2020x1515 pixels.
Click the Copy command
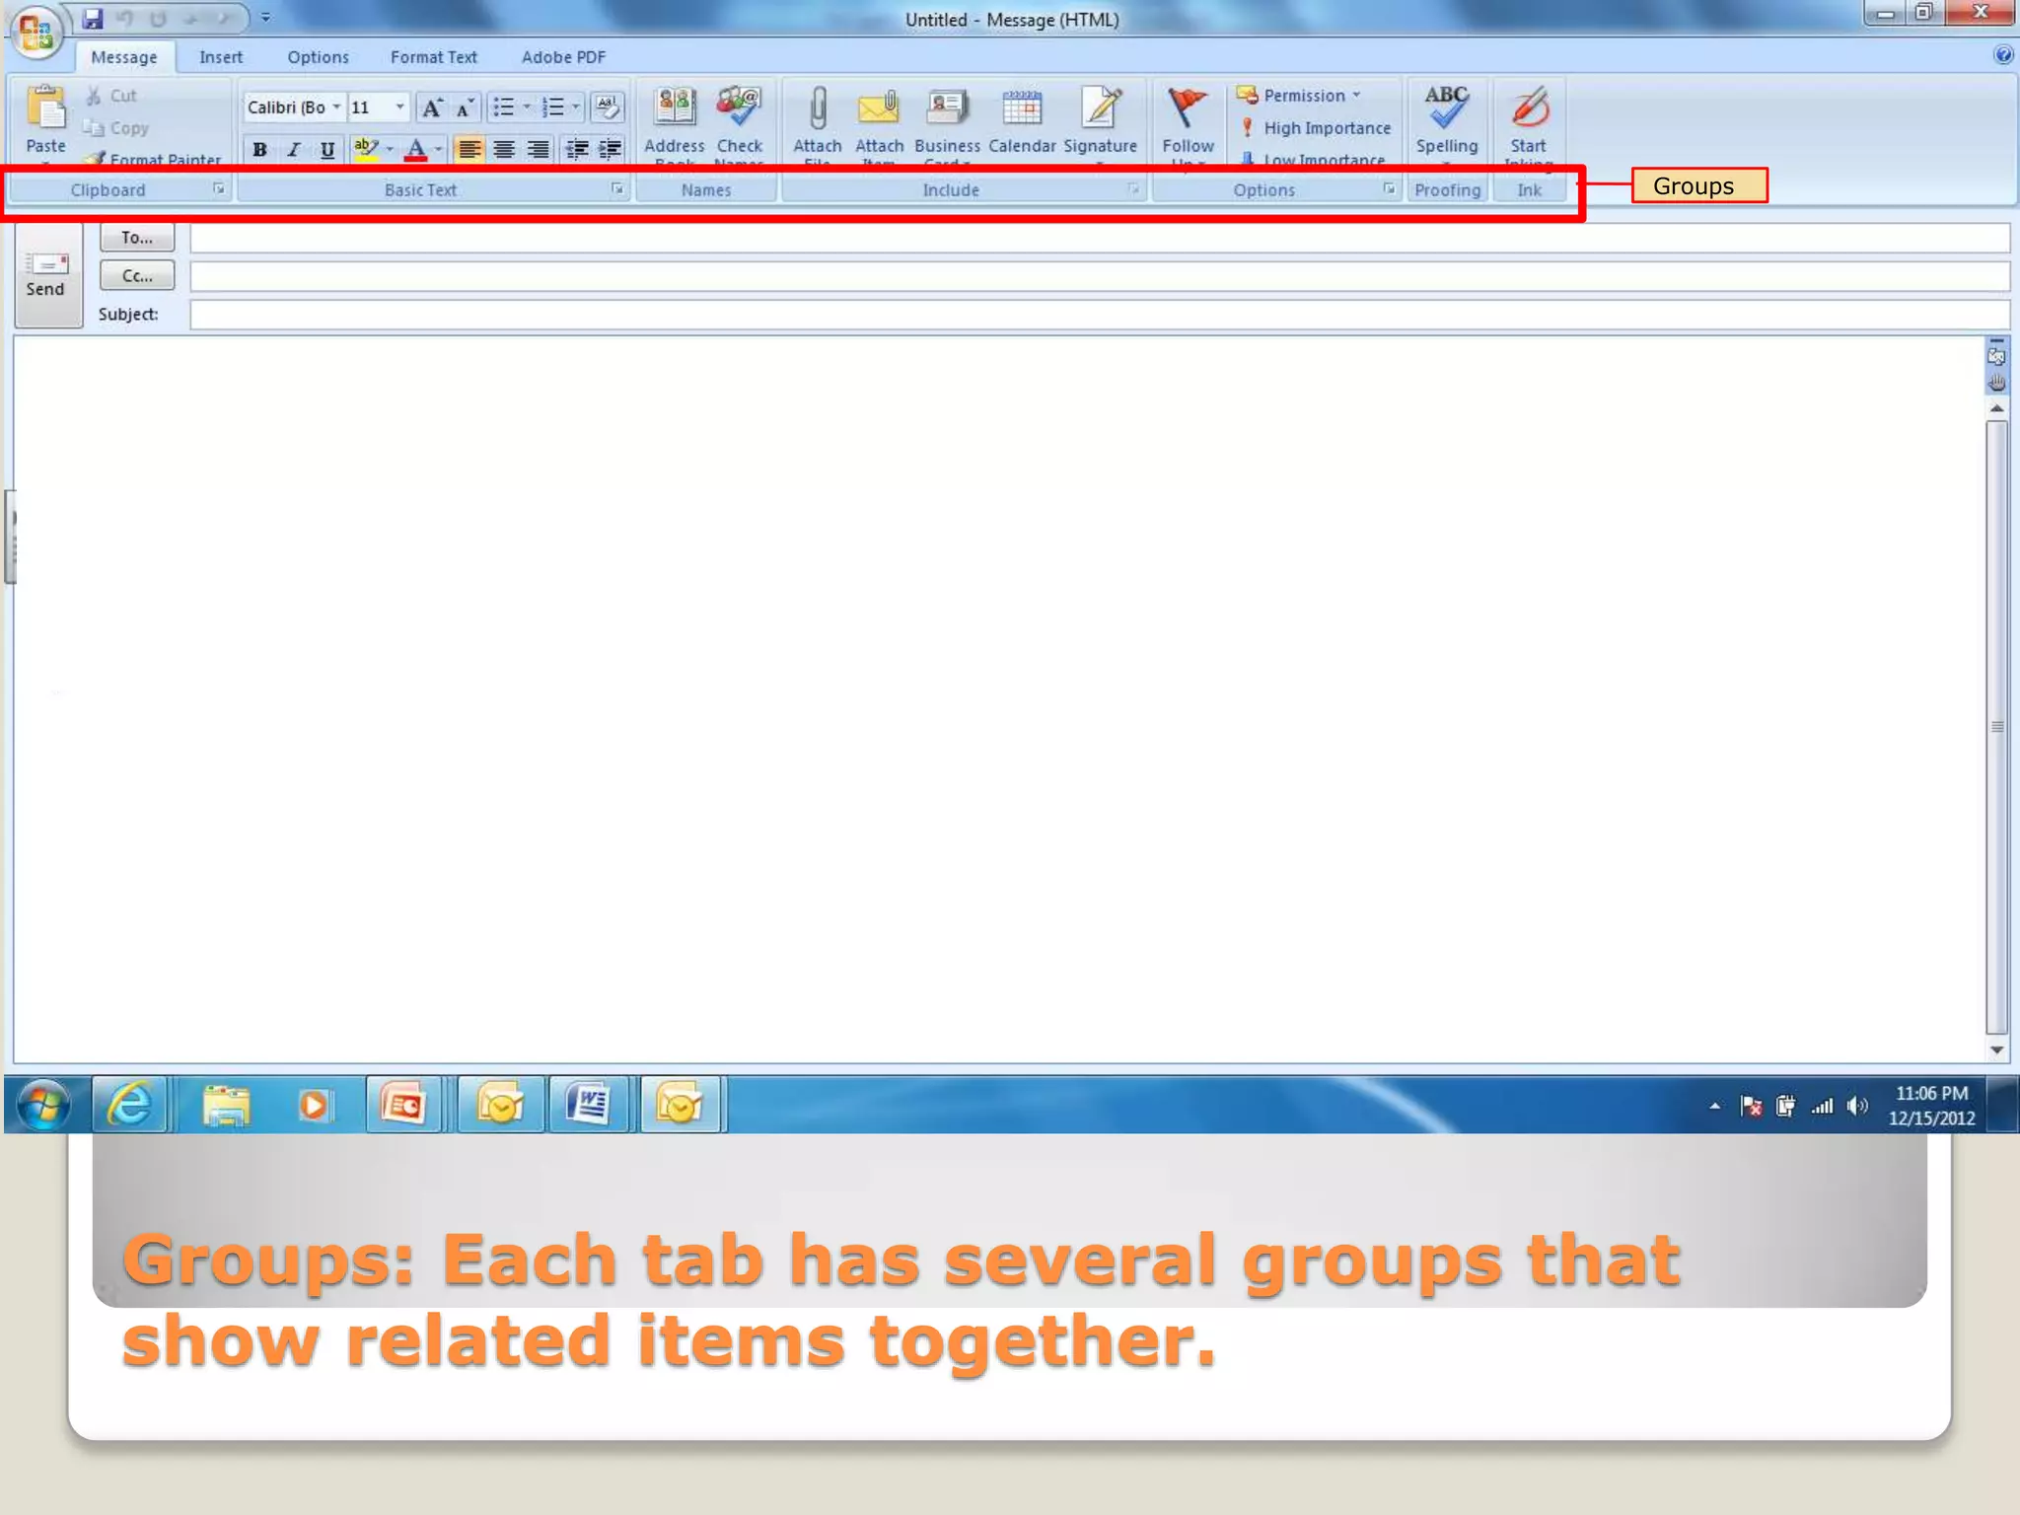pos(116,128)
